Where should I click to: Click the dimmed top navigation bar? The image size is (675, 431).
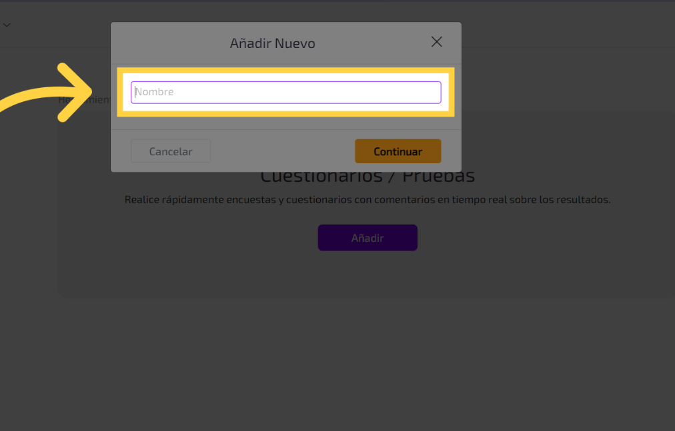pos(567,25)
